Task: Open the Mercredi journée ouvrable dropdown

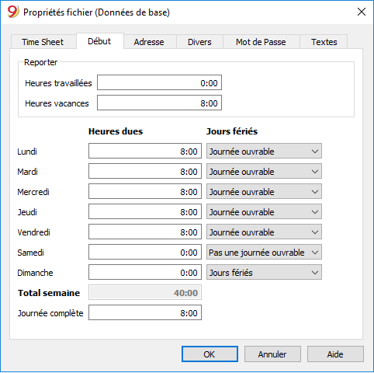Action: pyautogui.click(x=264, y=191)
